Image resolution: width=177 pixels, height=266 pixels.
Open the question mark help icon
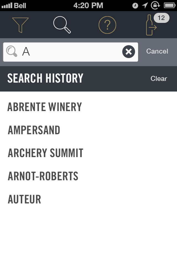click(x=107, y=25)
